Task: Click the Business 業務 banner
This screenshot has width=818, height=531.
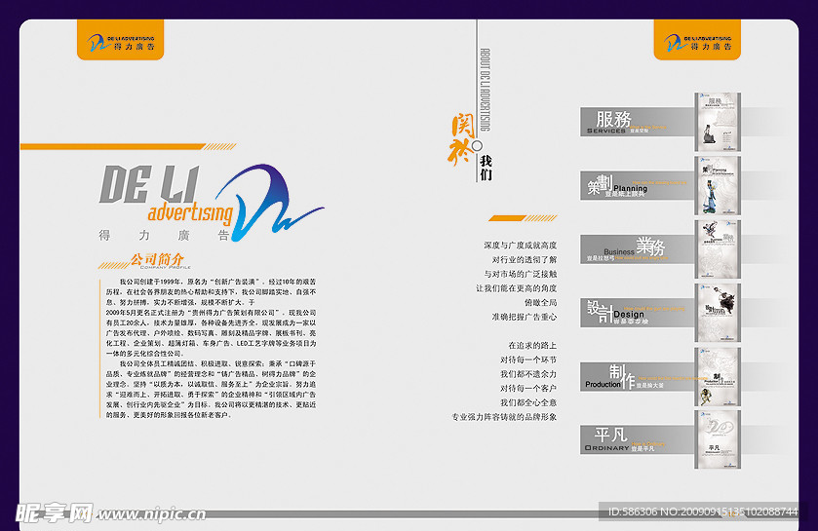Action: (637, 249)
